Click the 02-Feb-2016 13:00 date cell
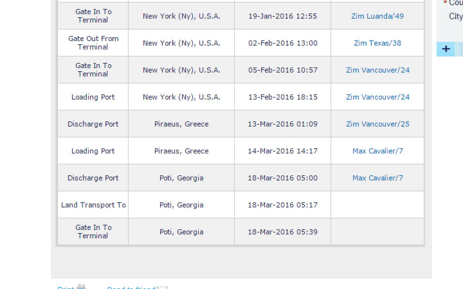The width and height of the screenshot is (463, 289). (283, 43)
